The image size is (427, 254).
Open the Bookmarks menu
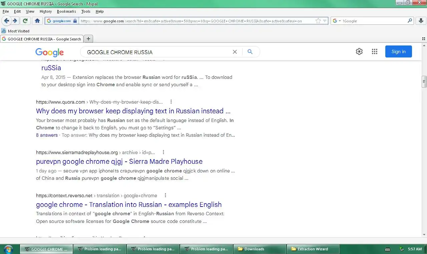[x=66, y=11]
